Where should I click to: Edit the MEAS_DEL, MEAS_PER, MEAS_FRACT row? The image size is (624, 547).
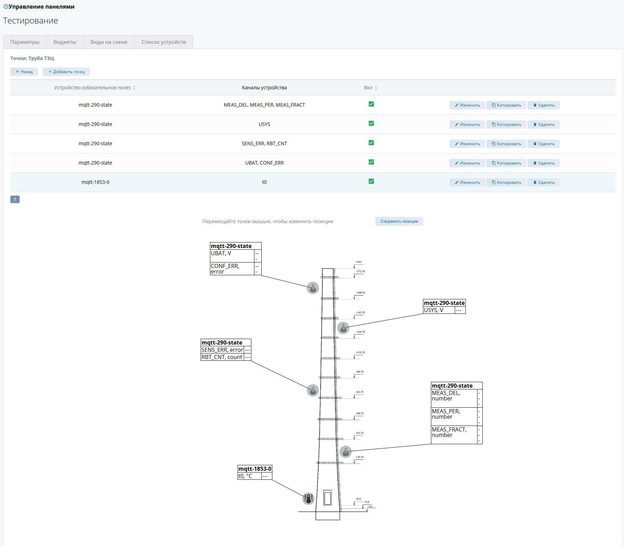tap(467, 105)
